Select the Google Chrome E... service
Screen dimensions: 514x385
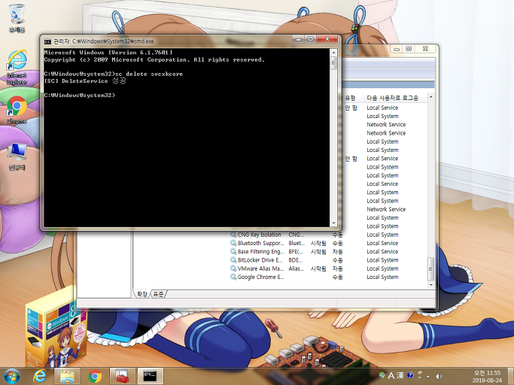pos(260,277)
